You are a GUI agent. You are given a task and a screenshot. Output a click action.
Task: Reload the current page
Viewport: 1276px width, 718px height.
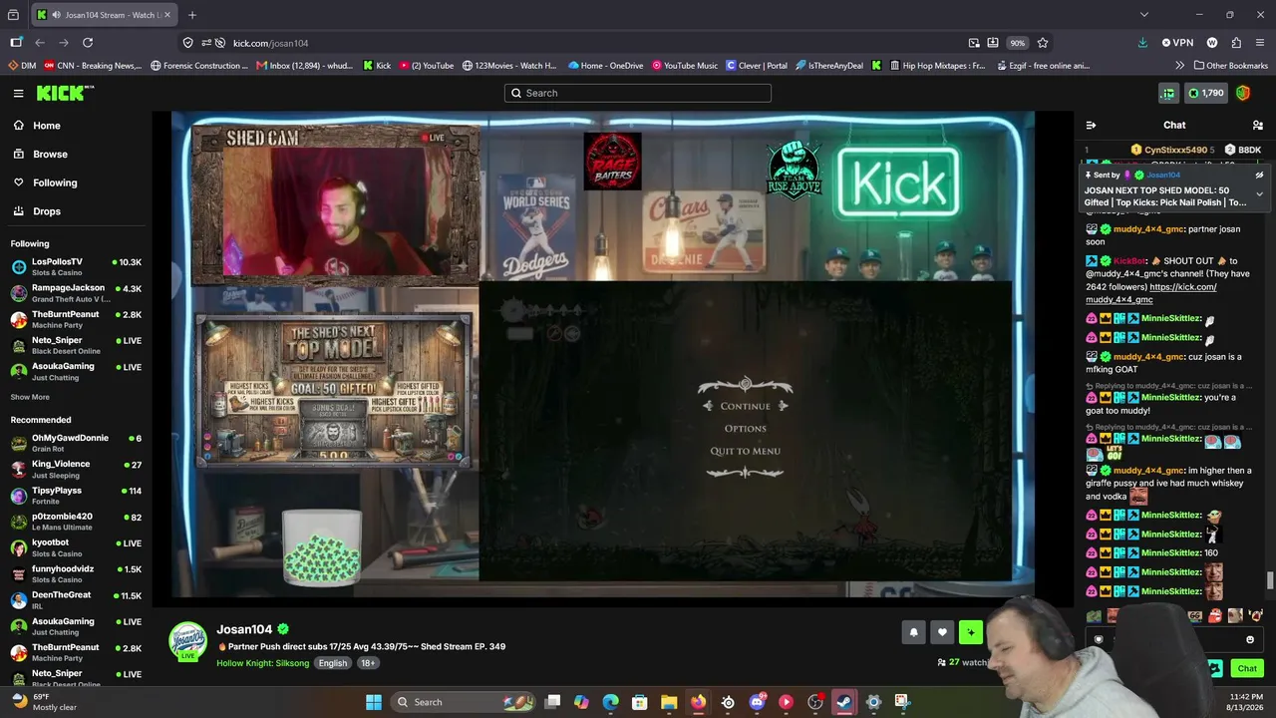pyautogui.click(x=88, y=43)
